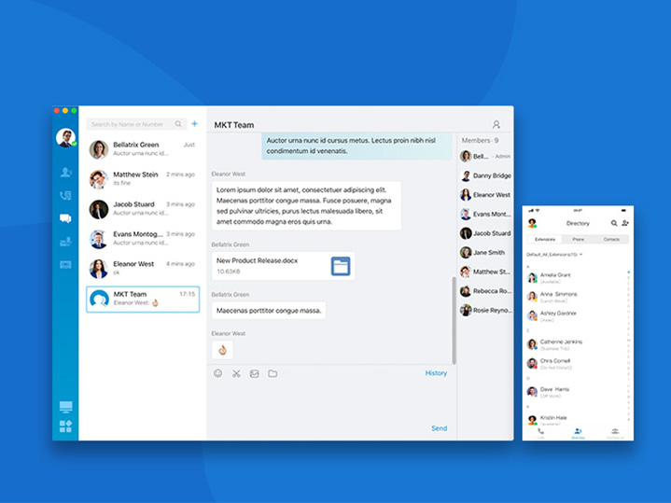Select member Bell... Admin in members panel
This screenshot has width=671, height=503.
click(x=485, y=156)
